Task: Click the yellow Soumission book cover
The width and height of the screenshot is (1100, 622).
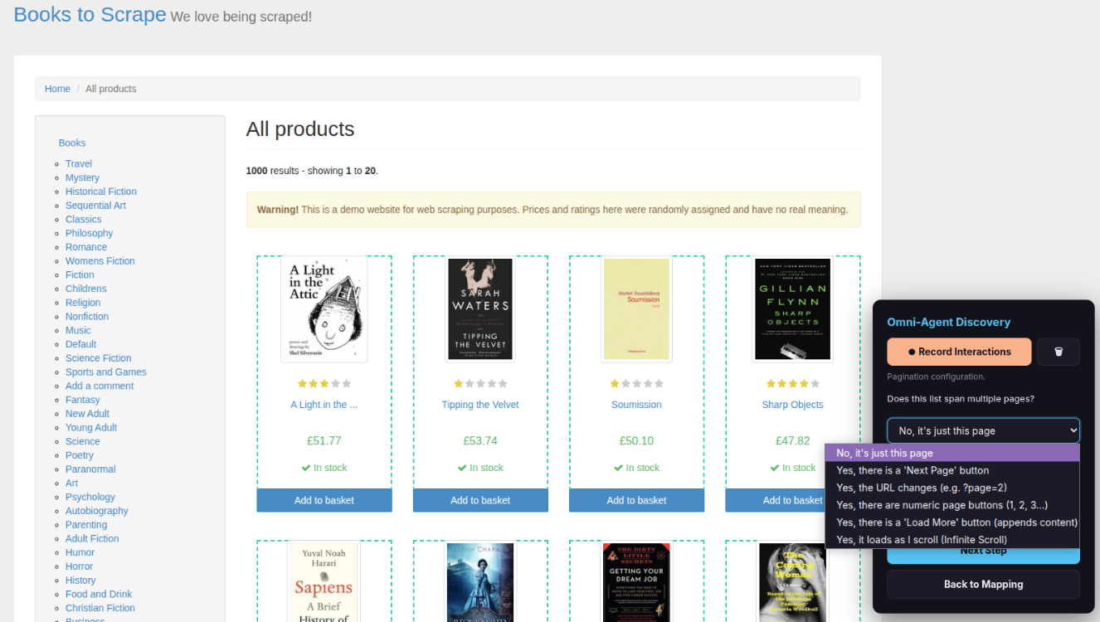Action: click(x=636, y=309)
